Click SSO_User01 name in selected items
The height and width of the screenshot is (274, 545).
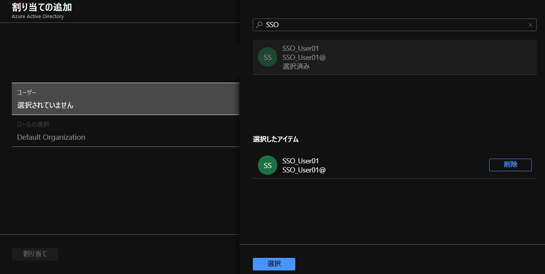[300, 161]
